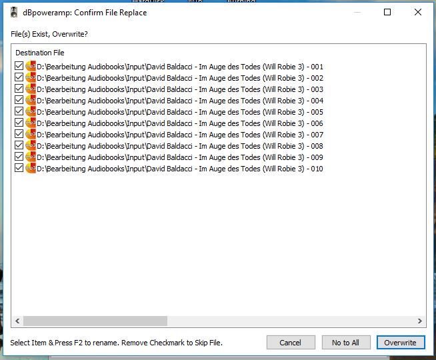Uncheck the checkbox for file 004
The image size is (436, 360).
point(19,101)
